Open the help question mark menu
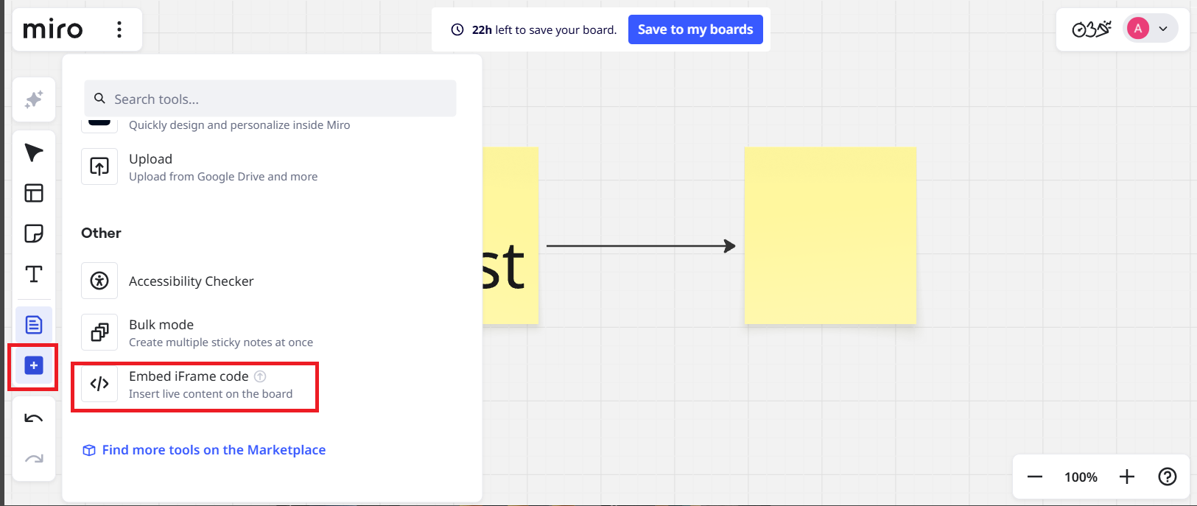 click(x=1168, y=477)
